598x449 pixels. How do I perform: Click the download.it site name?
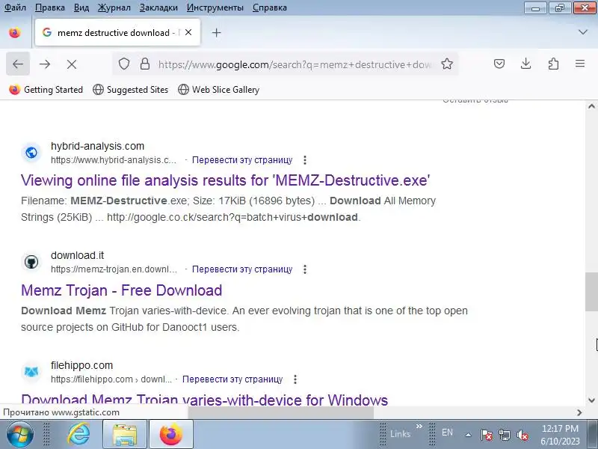[78, 255]
